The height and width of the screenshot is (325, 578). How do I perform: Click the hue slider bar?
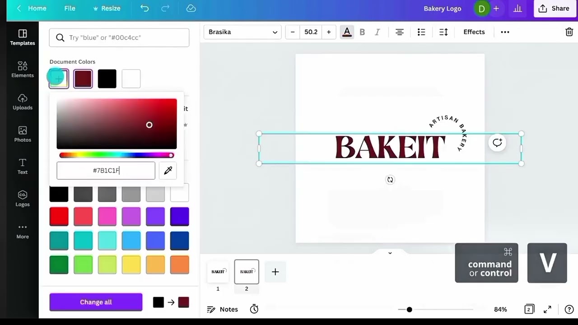(x=117, y=155)
